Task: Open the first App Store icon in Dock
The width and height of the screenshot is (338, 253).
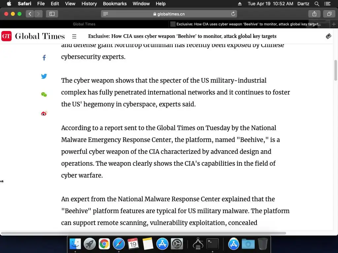Action: (162, 244)
